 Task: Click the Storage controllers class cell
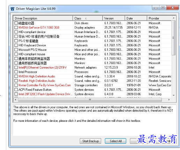86,85
